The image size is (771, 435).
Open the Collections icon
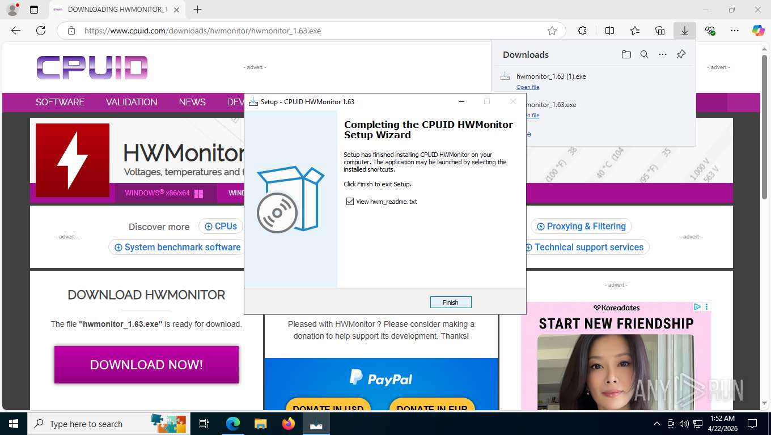(x=660, y=31)
